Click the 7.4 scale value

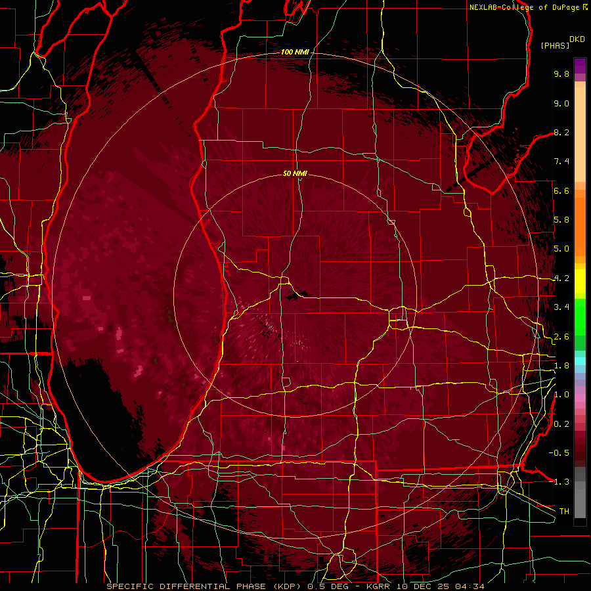point(561,162)
